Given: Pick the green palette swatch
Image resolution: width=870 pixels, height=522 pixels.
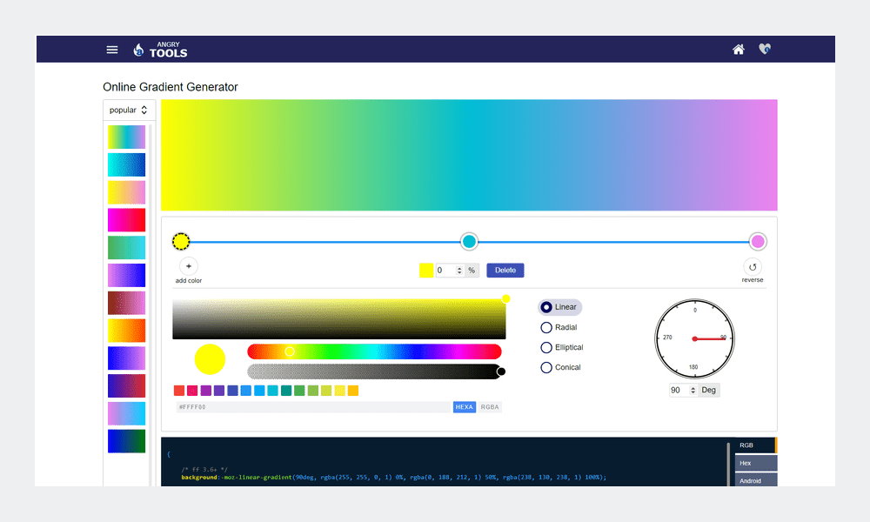Looking at the screenshot, I should click(299, 391).
